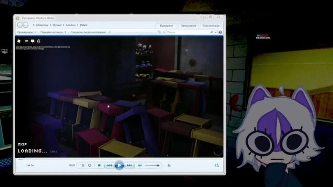Go back using the navigation back arrow

click(x=20, y=25)
